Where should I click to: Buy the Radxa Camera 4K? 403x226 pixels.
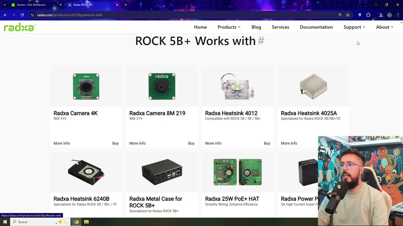116,143
